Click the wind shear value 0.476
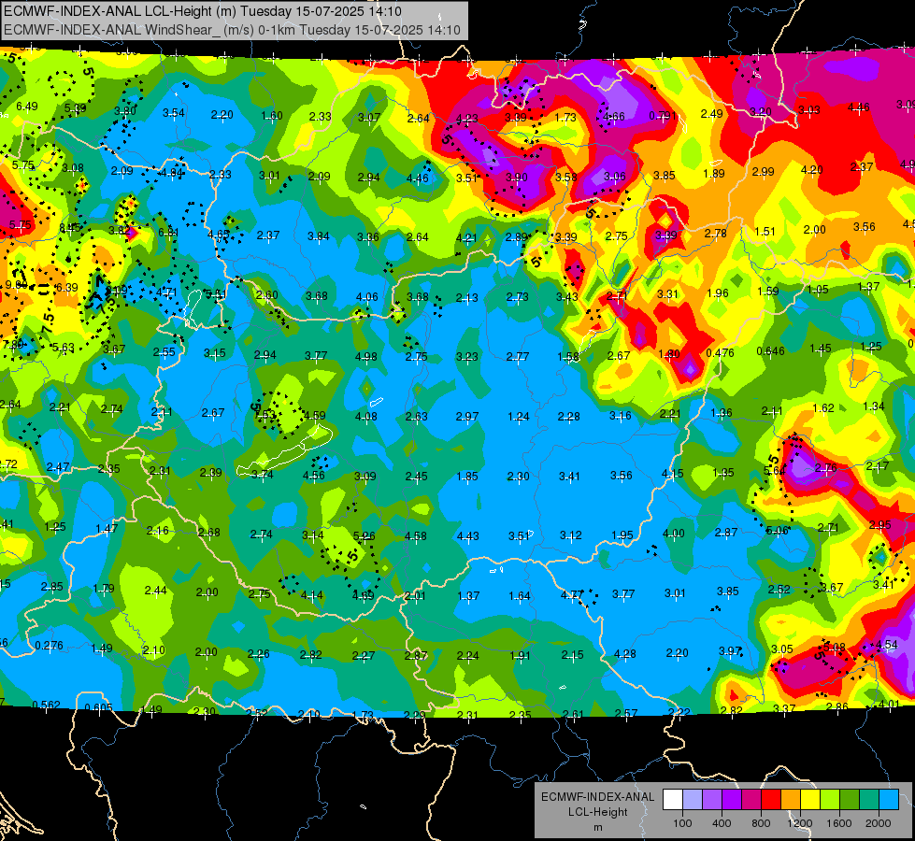 pyautogui.click(x=720, y=352)
